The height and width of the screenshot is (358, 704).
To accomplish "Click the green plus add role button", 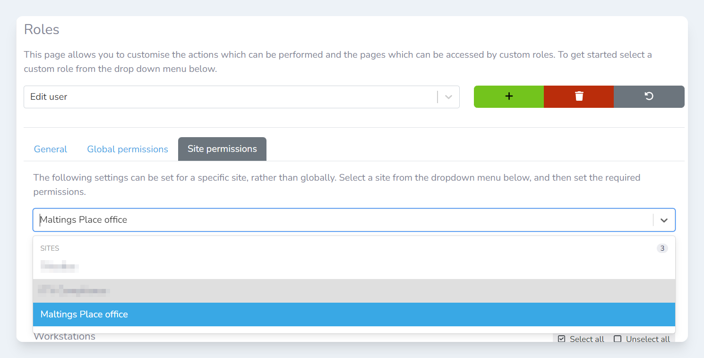I will 509,96.
